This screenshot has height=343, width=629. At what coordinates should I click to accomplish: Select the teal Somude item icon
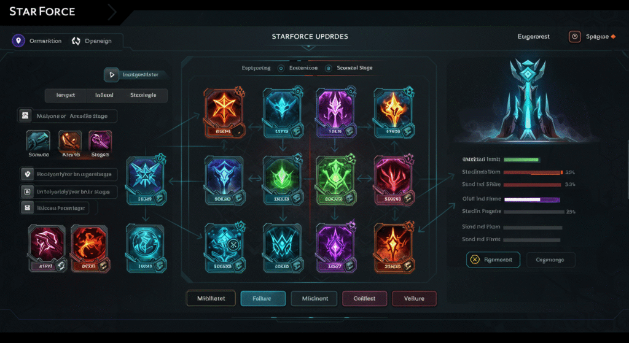pyautogui.click(x=38, y=142)
